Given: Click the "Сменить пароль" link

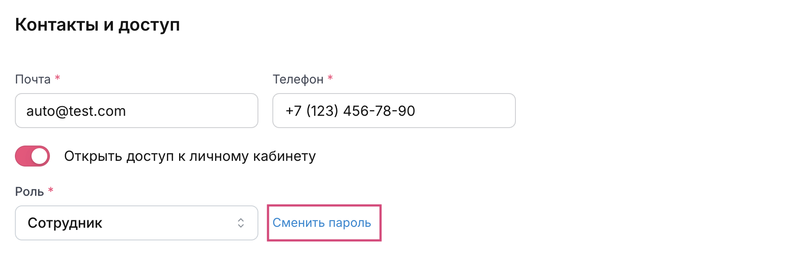Looking at the screenshot, I should click(x=322, y=223).
